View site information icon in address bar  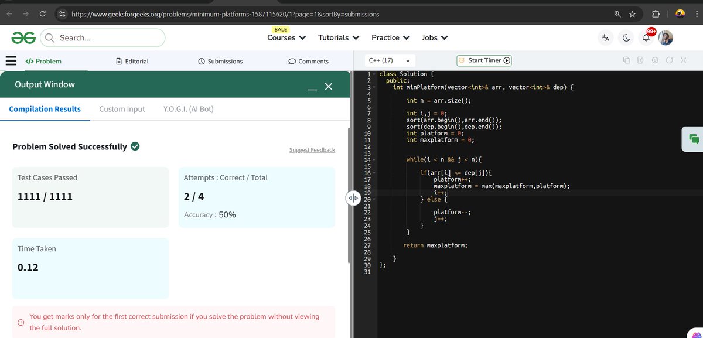point(62,13)
